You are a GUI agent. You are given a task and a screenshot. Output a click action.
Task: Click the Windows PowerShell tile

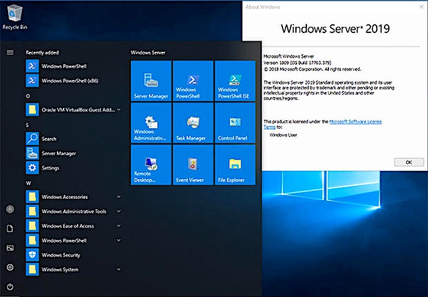point(193,81)
